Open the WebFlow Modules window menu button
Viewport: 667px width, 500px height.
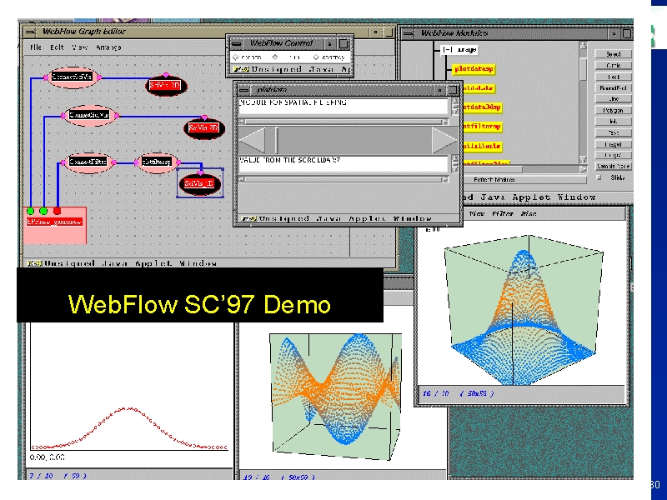[x=408, y=33]
